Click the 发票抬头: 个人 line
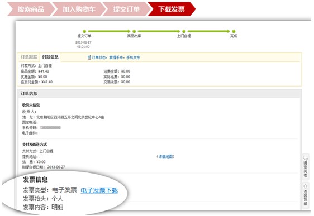This screenshot has height=216, width=314. click(x=42, y=199)
